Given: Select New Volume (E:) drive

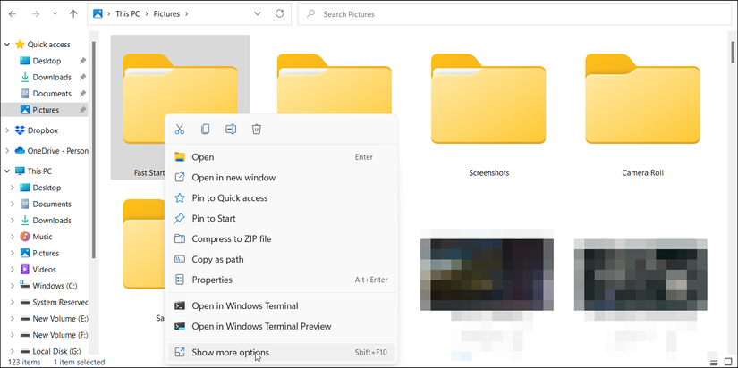Looking at the screenshot, I should [x=60, y=319].
